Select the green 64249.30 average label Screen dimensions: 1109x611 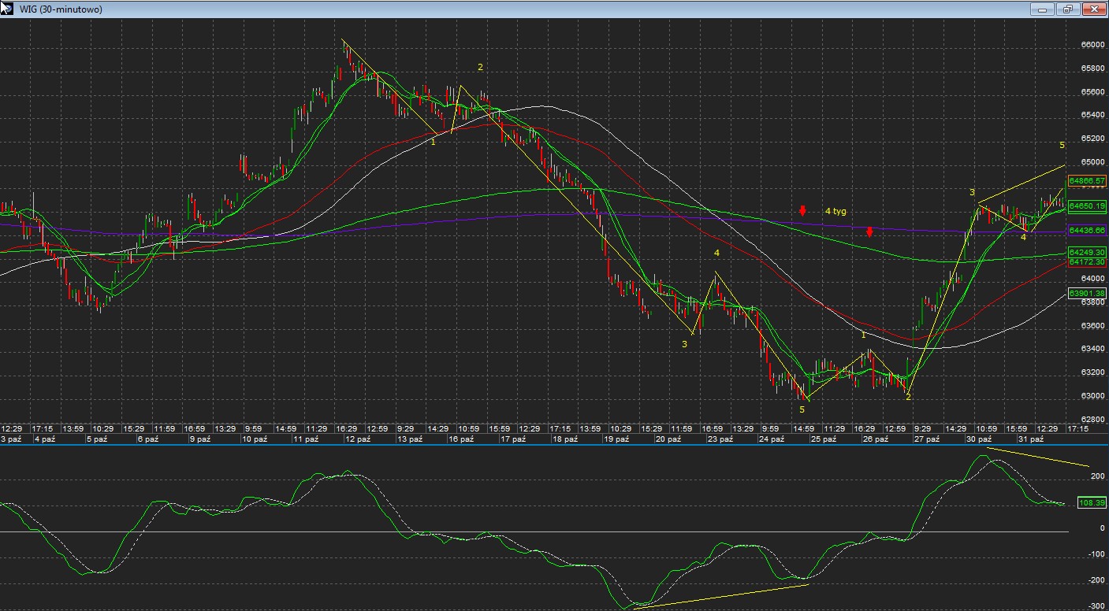click(1088, 252)
